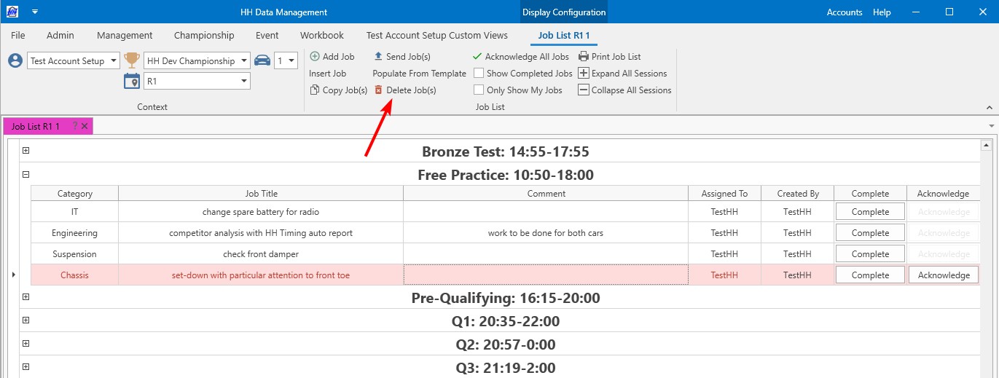This screenshot has width=999, height=378.
Task: Open the Championship menu
Action: (204, 35)
